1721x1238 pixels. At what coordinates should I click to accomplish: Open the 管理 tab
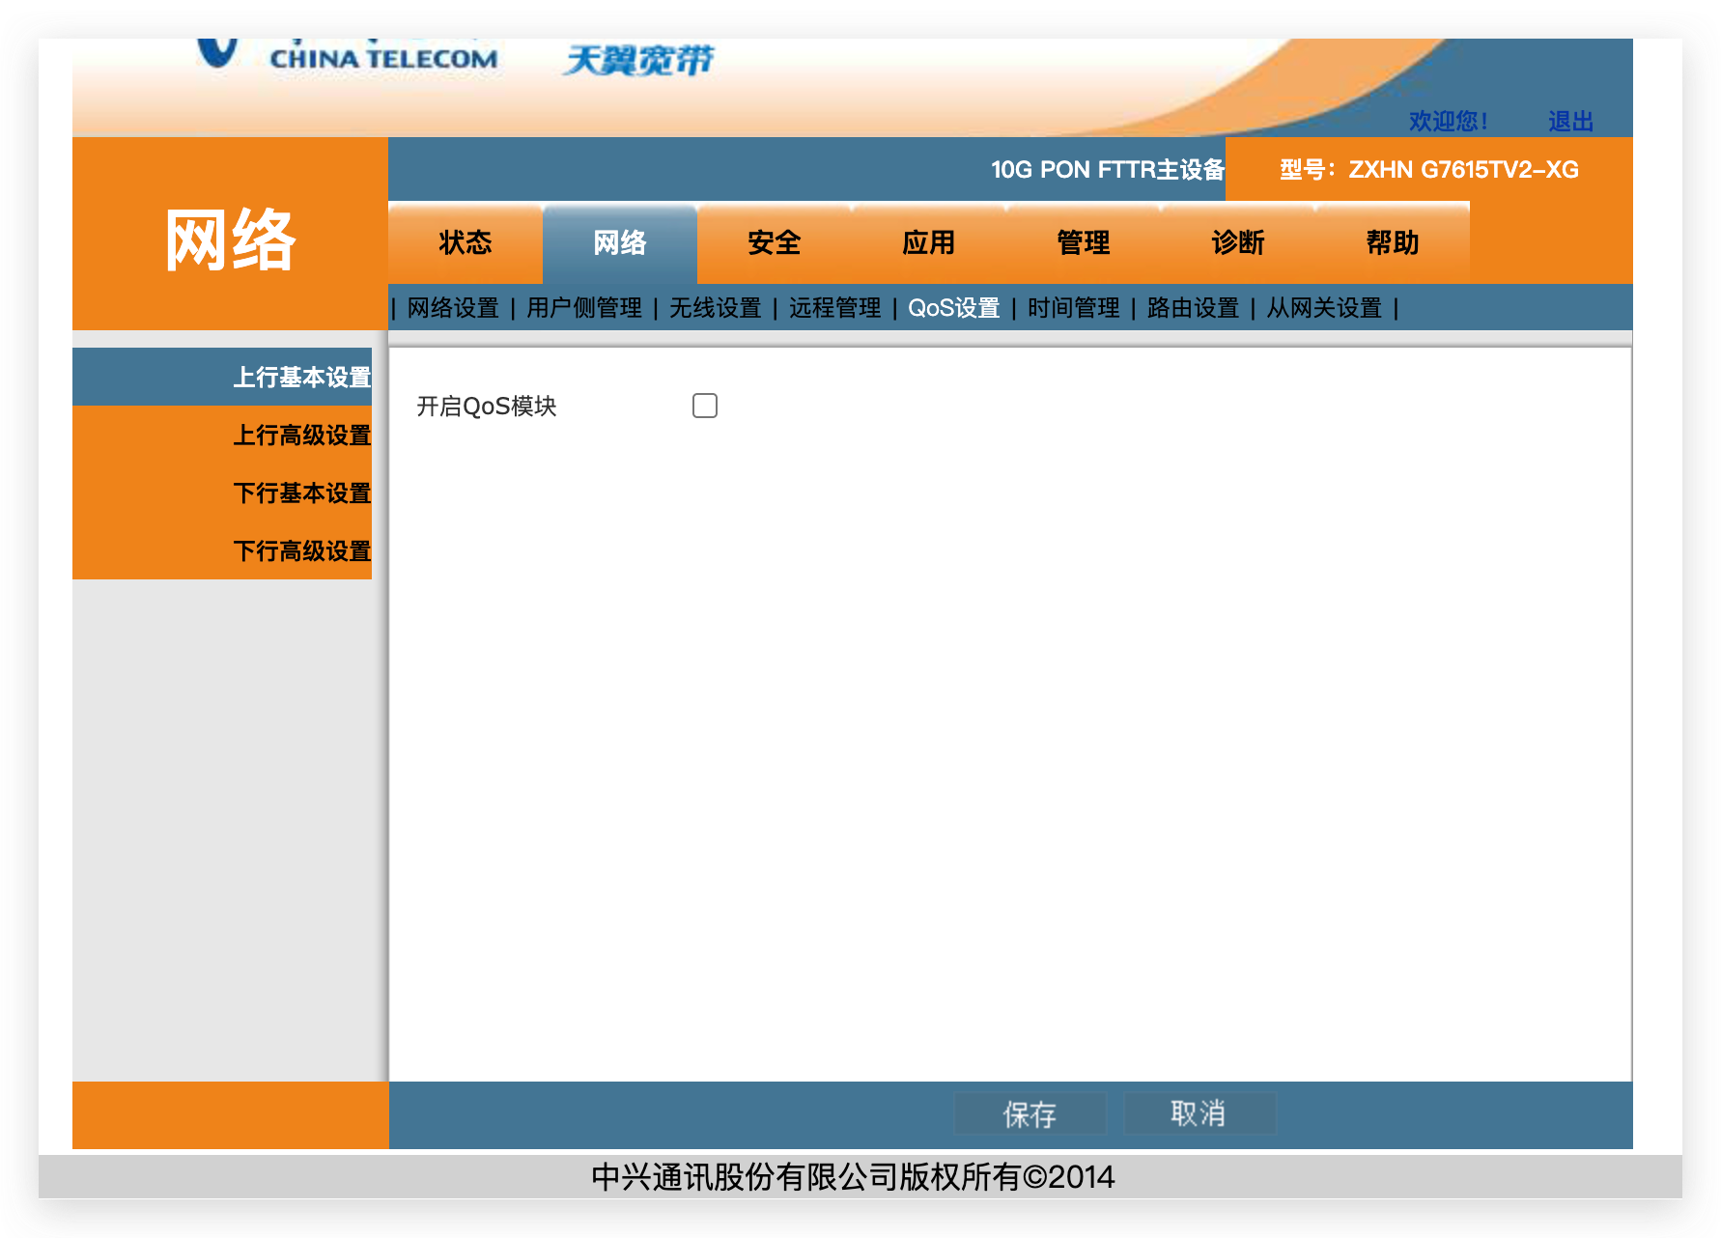1083,243
